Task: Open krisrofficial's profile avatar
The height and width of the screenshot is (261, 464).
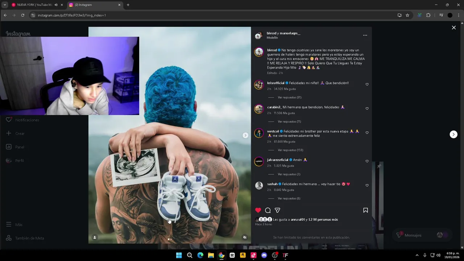Action: 259,85
